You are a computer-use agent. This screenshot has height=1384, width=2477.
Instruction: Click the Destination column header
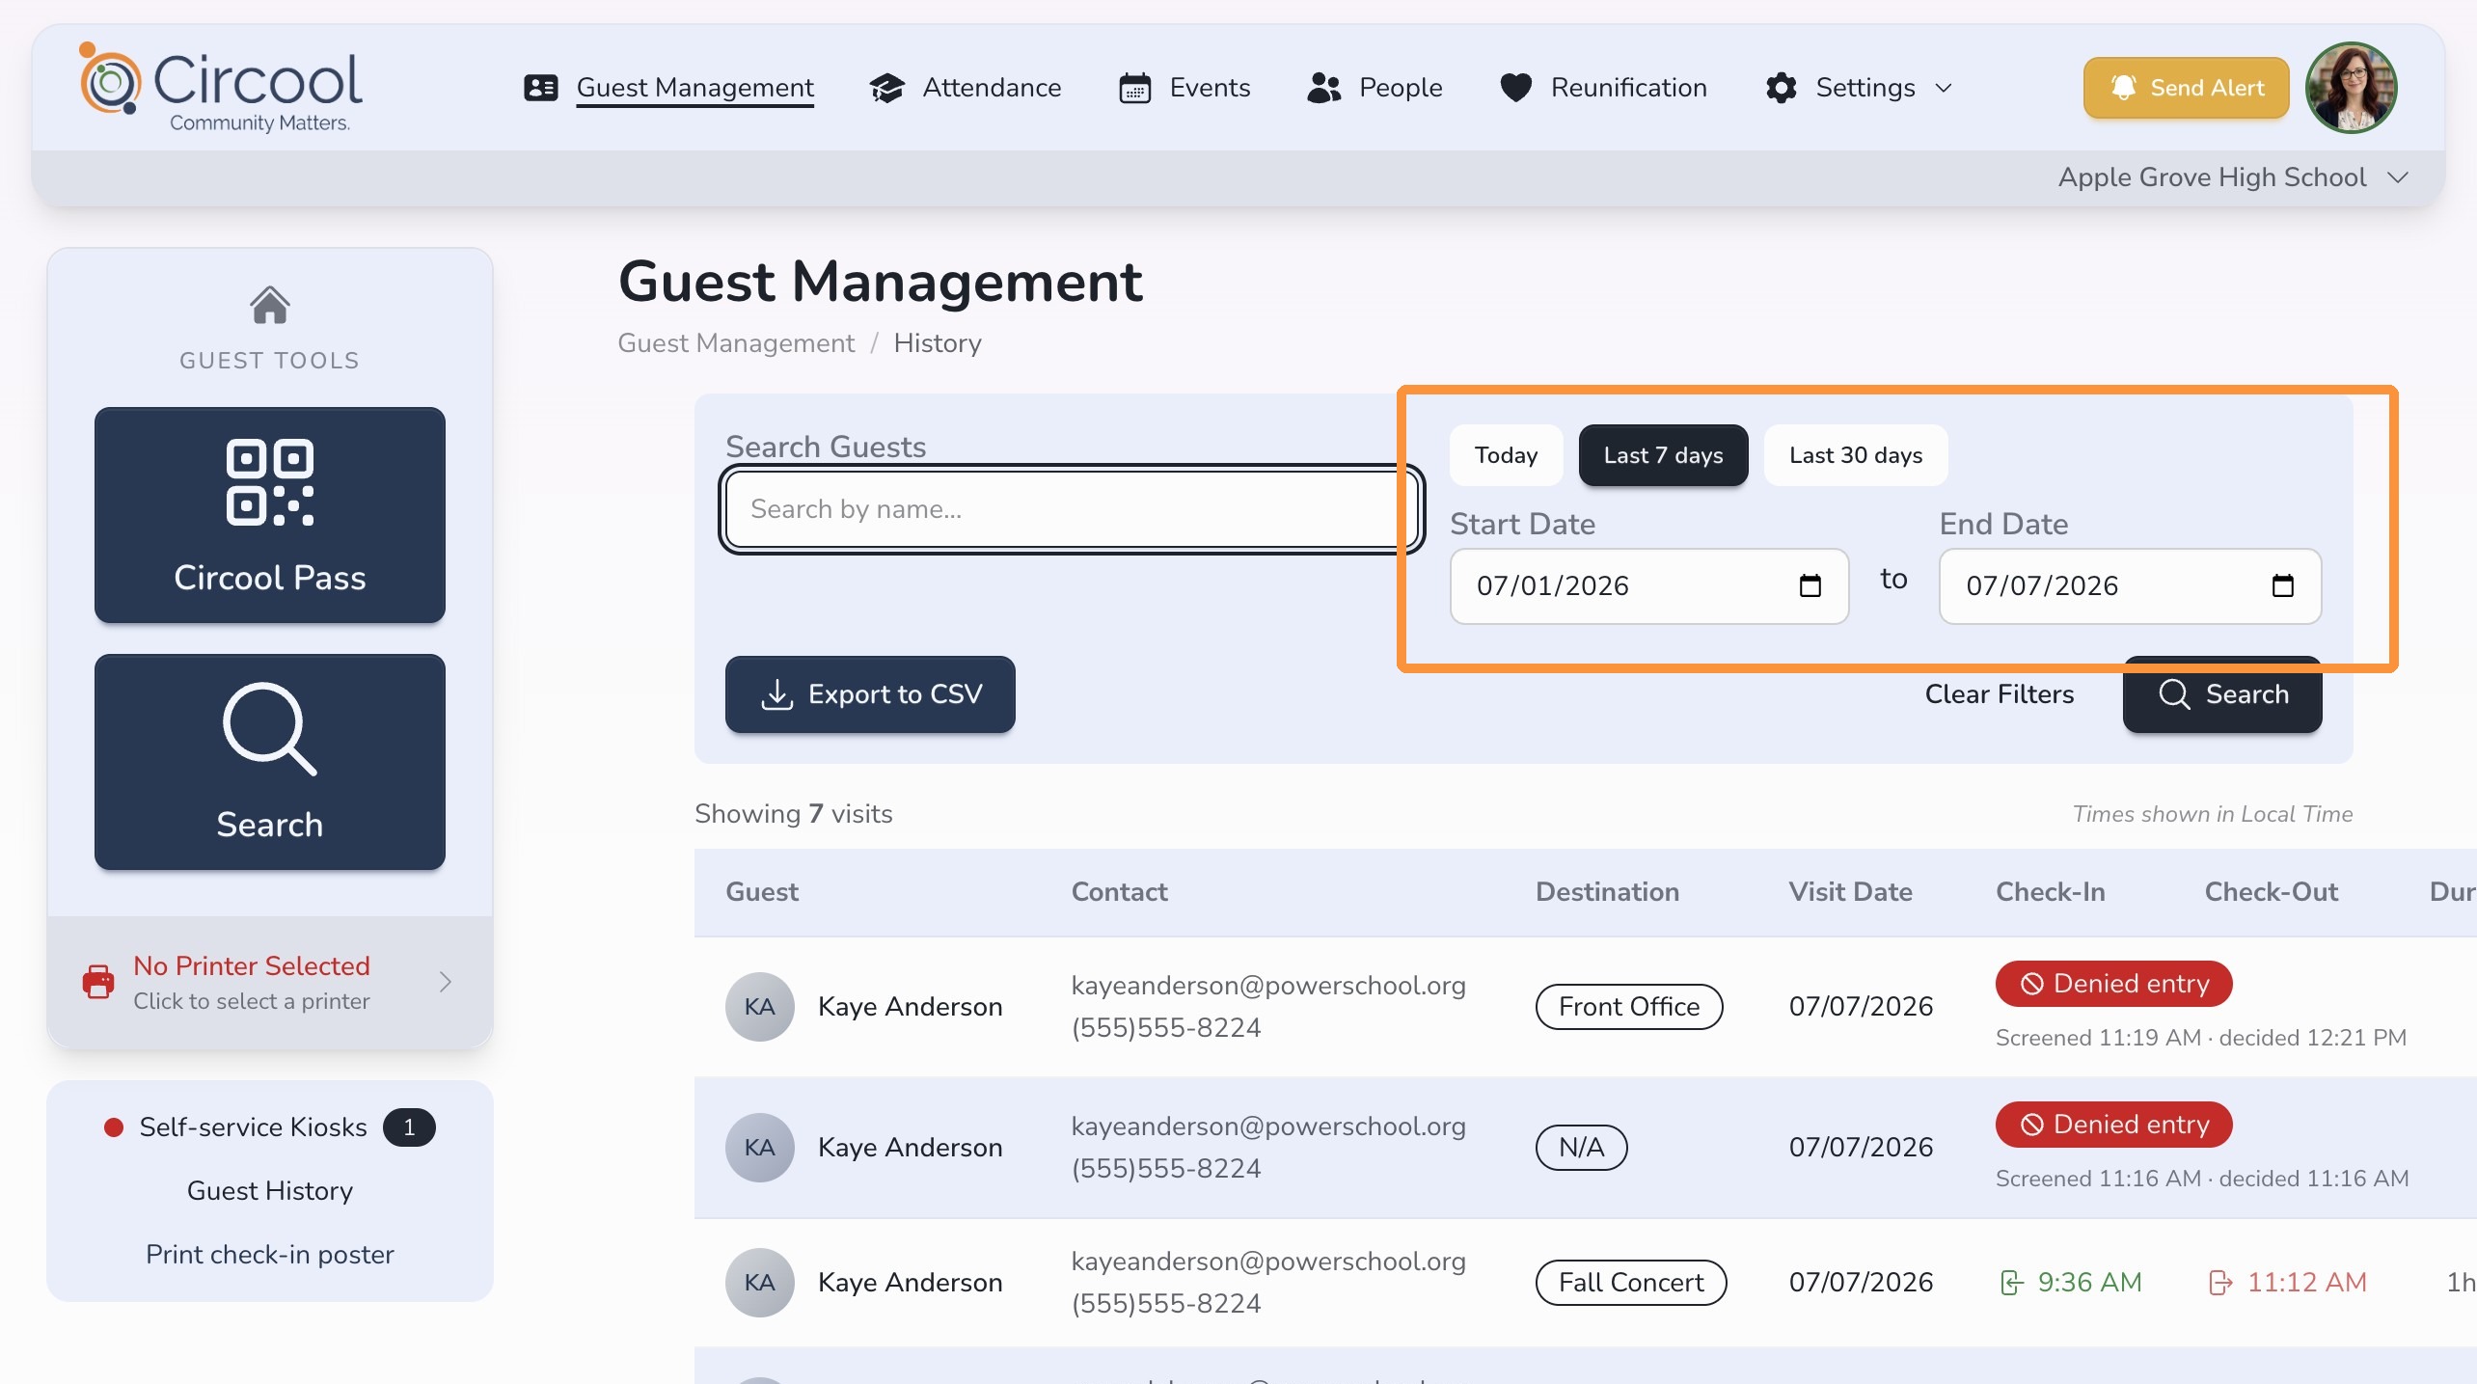coord(1607,892)
